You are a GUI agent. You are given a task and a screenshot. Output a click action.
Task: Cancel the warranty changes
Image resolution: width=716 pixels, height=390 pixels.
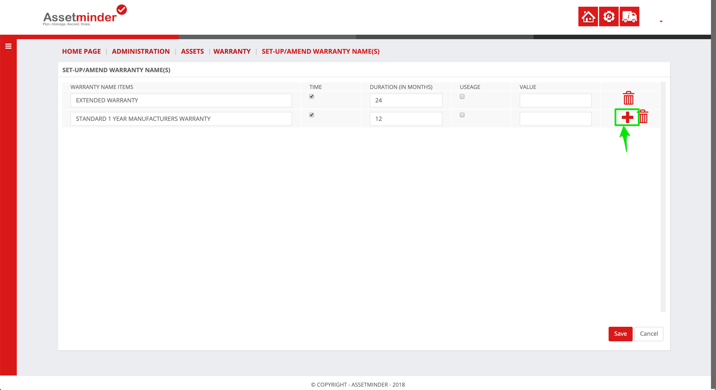coord(649,334)
